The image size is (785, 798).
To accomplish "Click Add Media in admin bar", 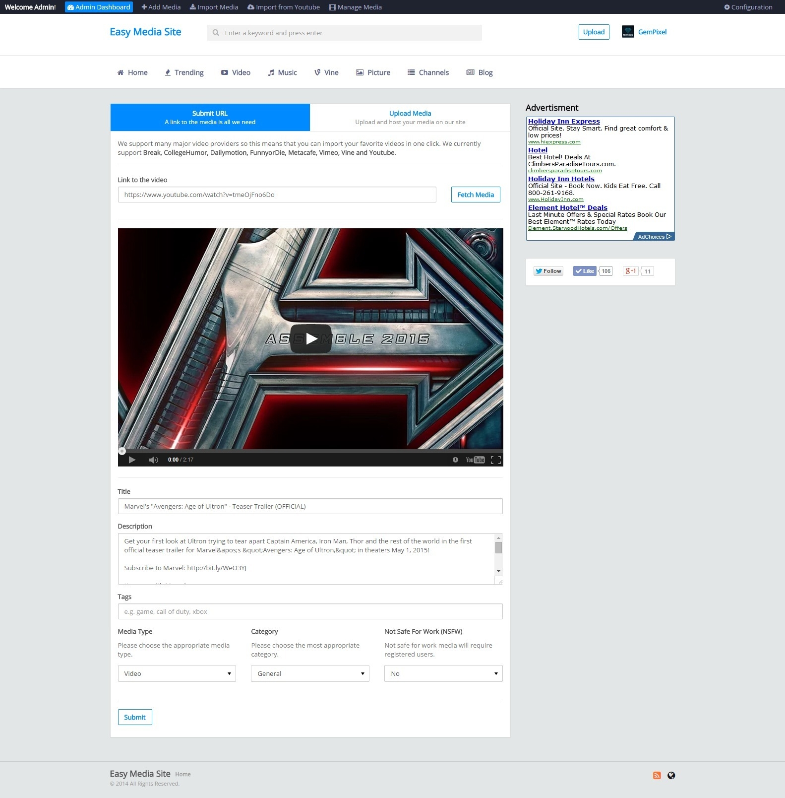I will point(161,7).
